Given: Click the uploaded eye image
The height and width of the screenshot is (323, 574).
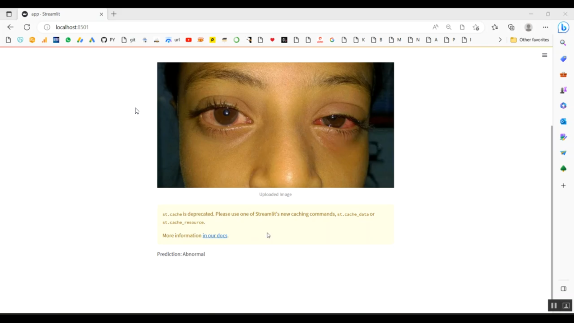Looking at the screenshot, I should [x=276, y=125].
